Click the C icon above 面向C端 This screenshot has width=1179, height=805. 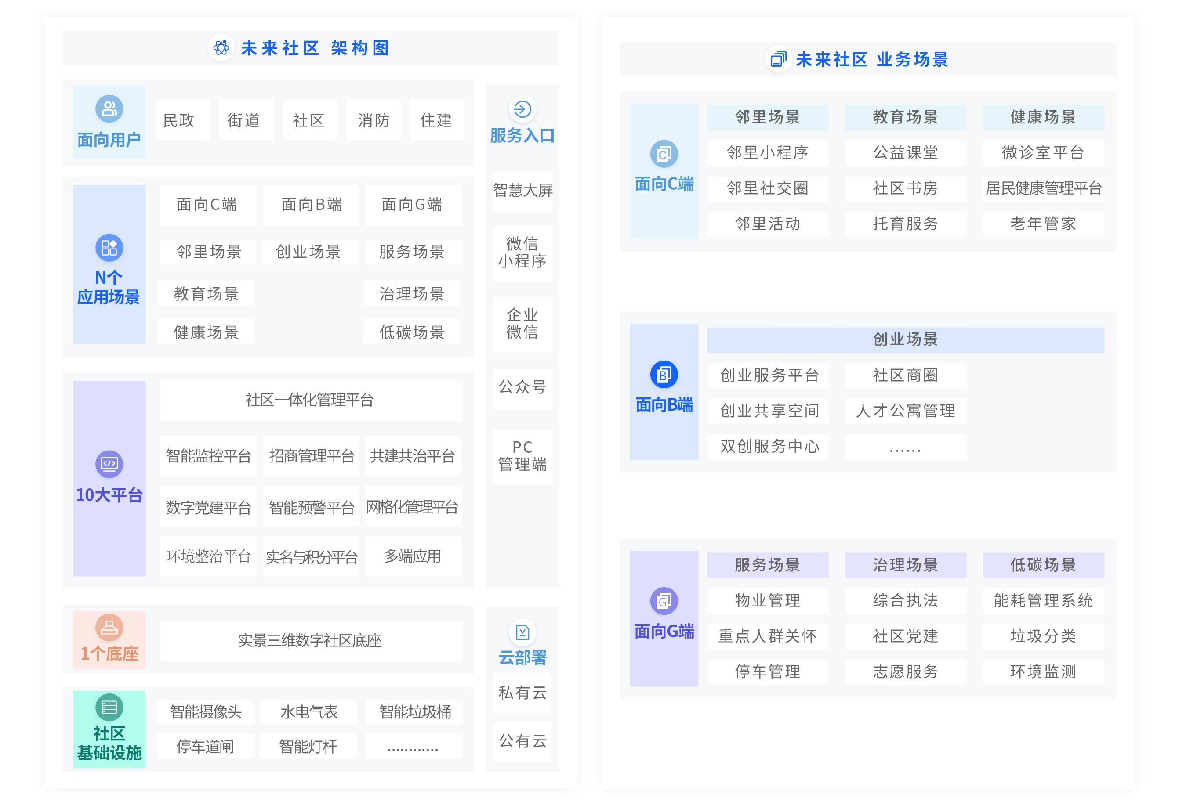pos(664,154)
